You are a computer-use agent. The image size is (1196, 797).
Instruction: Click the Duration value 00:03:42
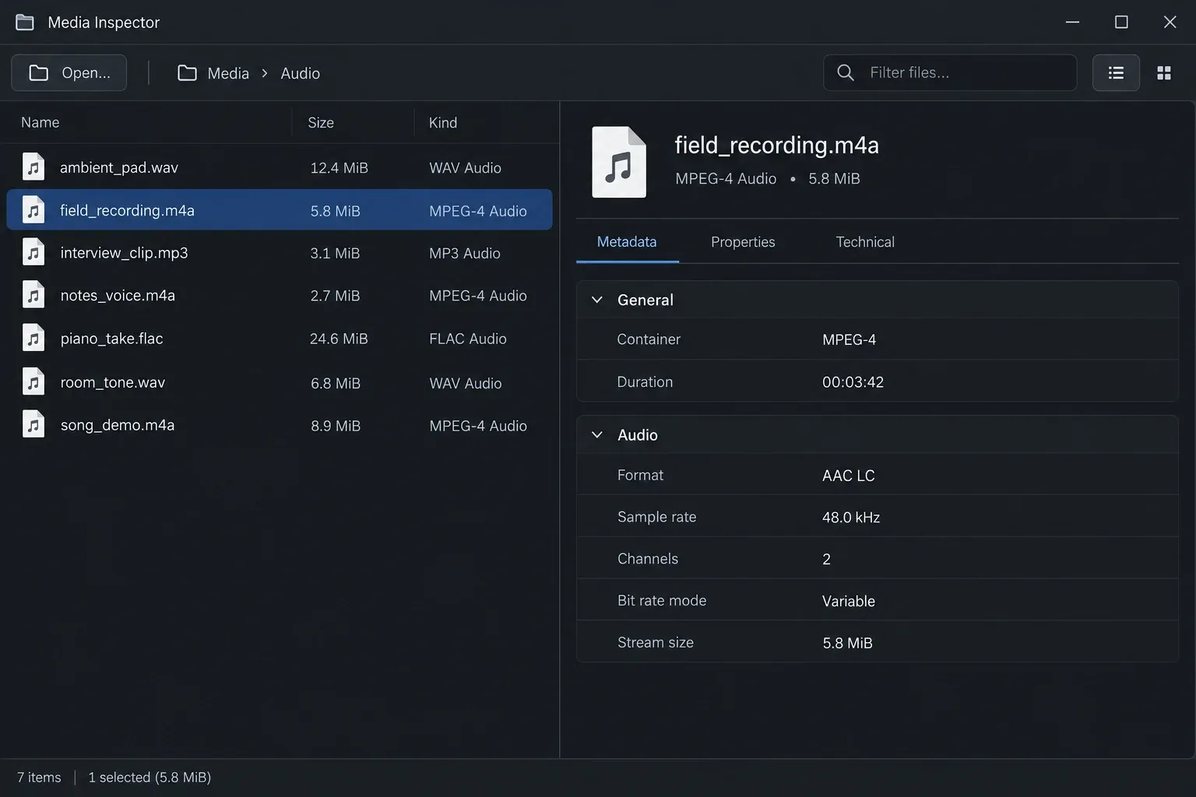853,382
